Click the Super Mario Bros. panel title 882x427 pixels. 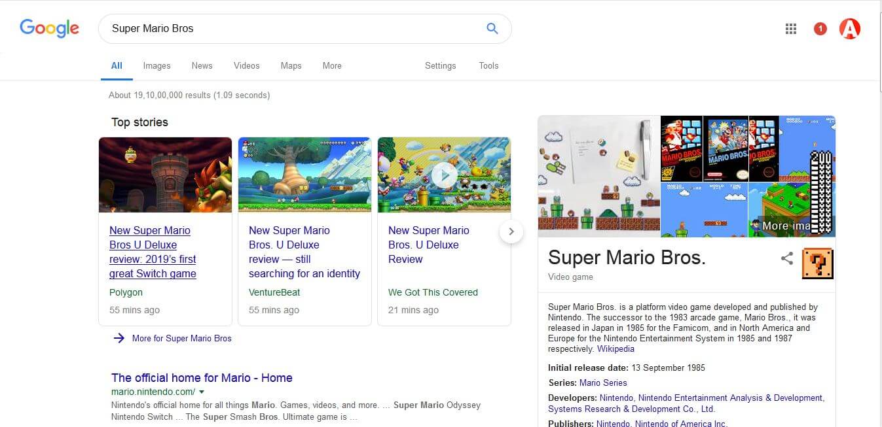627,257
